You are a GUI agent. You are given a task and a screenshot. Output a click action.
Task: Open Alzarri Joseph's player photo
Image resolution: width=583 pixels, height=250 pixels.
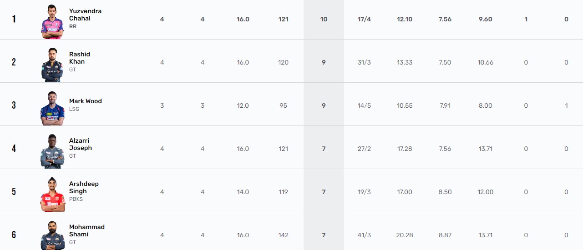tap(52, 151)
